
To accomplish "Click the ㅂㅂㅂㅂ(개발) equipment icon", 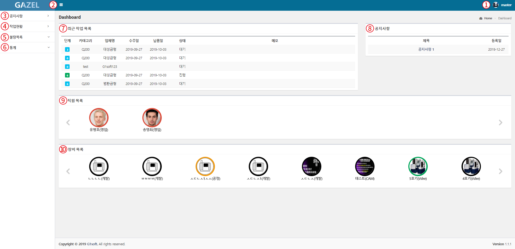I will [x=152, y=166].
